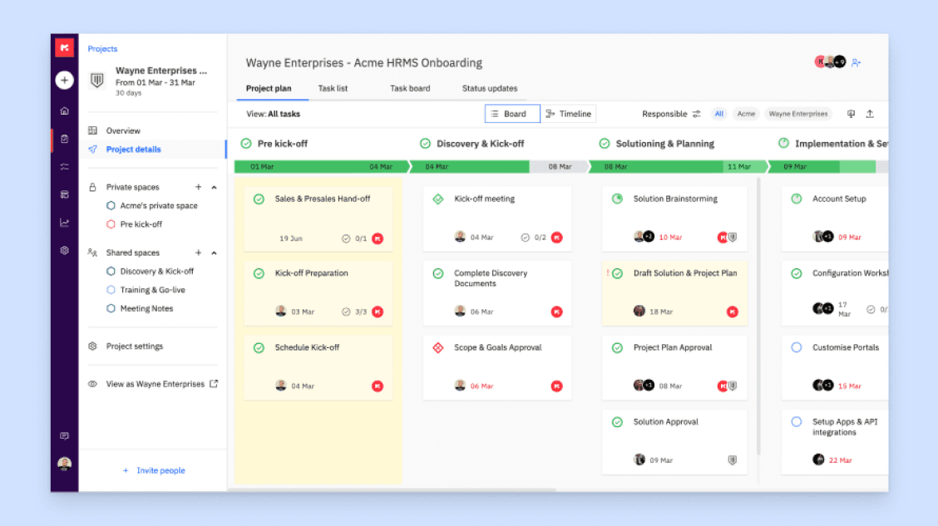The width and height of the screenshot is (938, 526).
Task: Click the user profile avatar at bottom
Action: pos(64,464)
